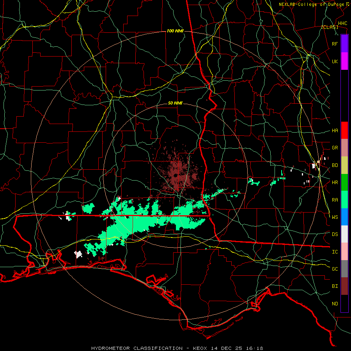Screen dimensions: 351x351
Task: Click the GR legend label
Action: [x=335, y=148]
